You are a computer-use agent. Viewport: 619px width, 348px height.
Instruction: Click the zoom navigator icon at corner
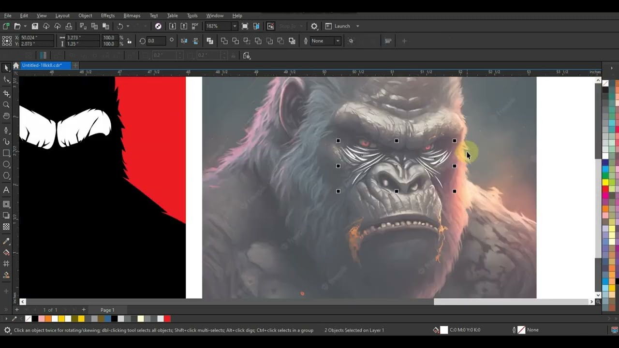(598, 302)
